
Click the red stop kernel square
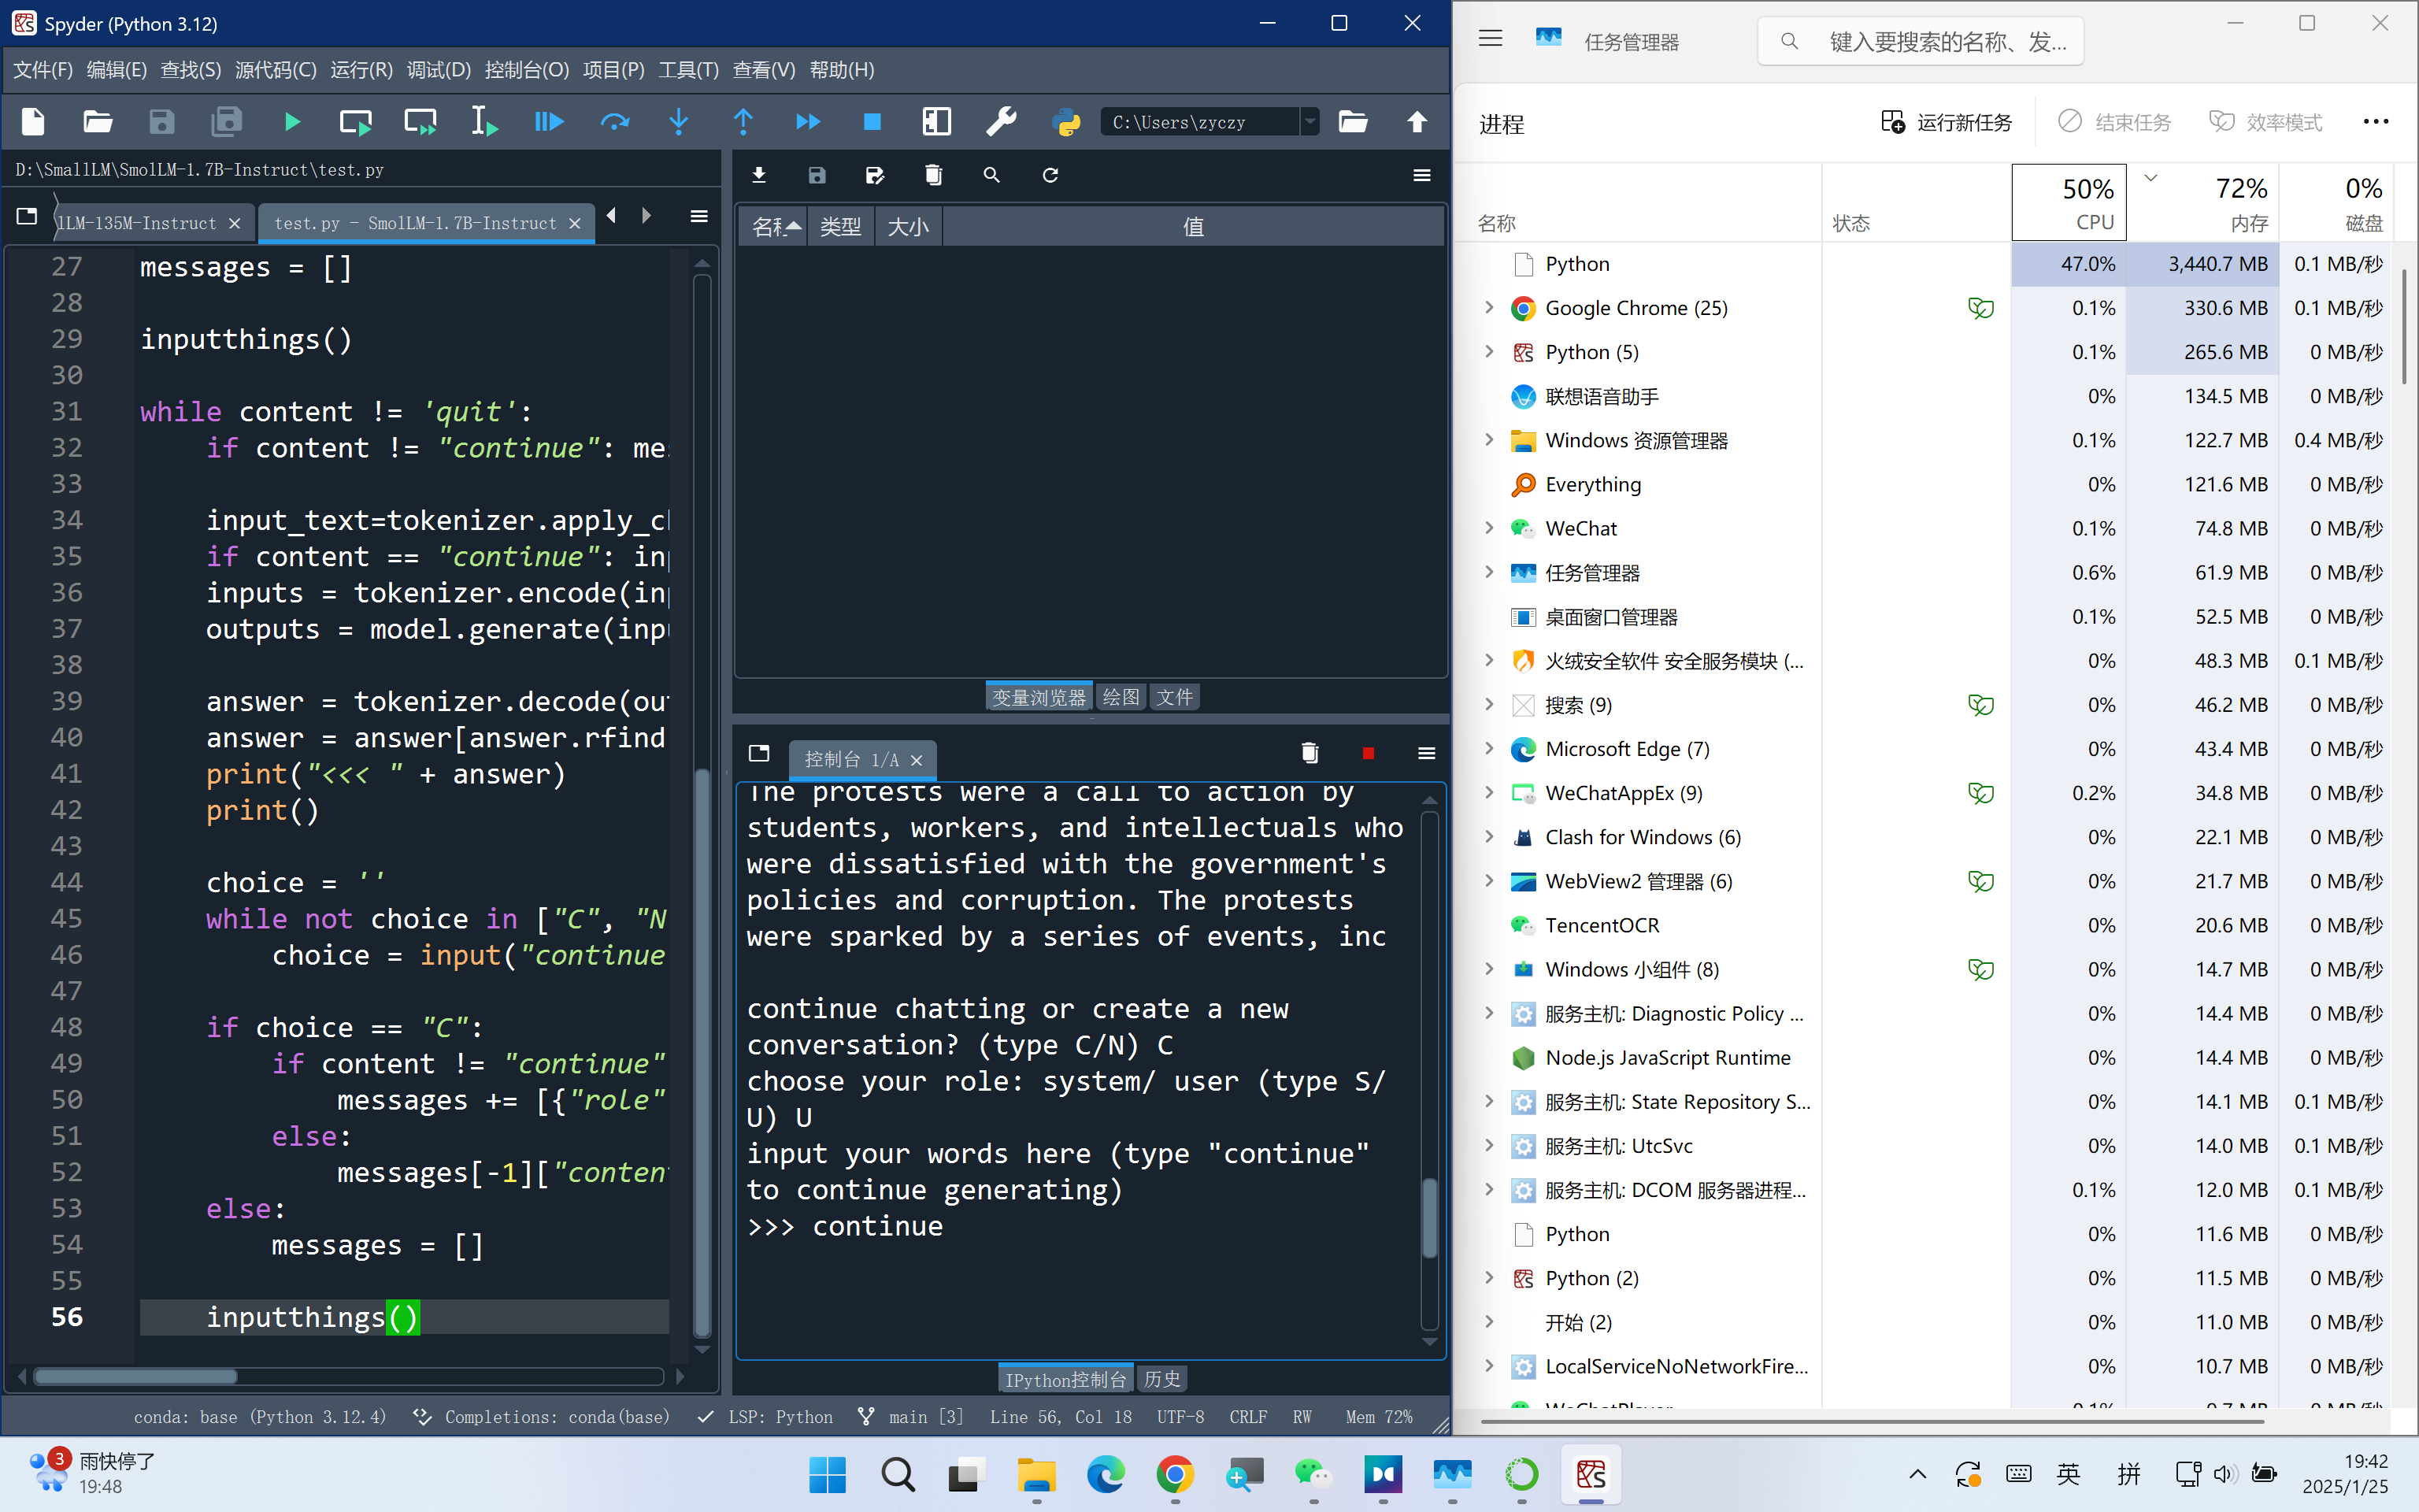(x=1368, y=753)
